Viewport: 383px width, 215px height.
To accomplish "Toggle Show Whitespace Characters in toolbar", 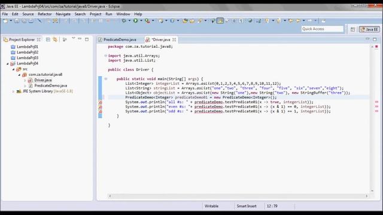I will (241, 21).
